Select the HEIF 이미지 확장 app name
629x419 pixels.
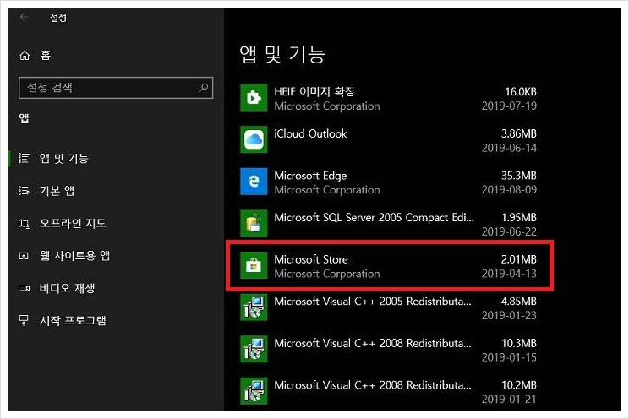point(314,92)
